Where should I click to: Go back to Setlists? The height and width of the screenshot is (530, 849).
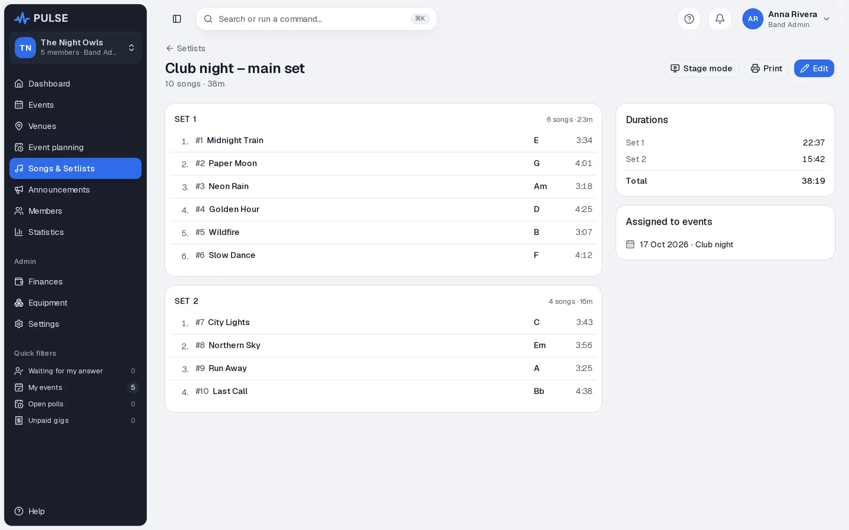point(185,48)
